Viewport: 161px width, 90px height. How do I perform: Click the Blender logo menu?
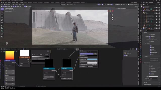click(1, 2)
